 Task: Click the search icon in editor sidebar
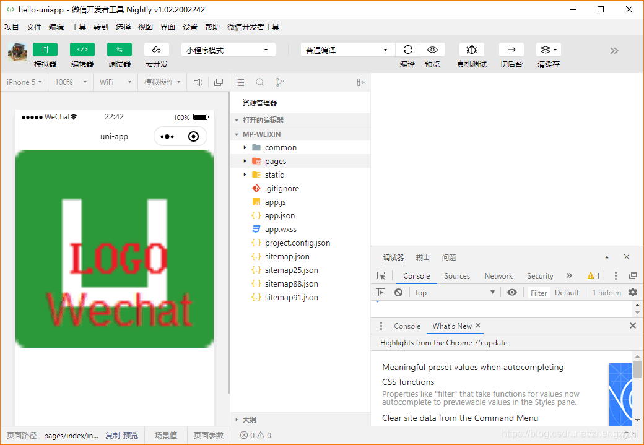[259, 82]
